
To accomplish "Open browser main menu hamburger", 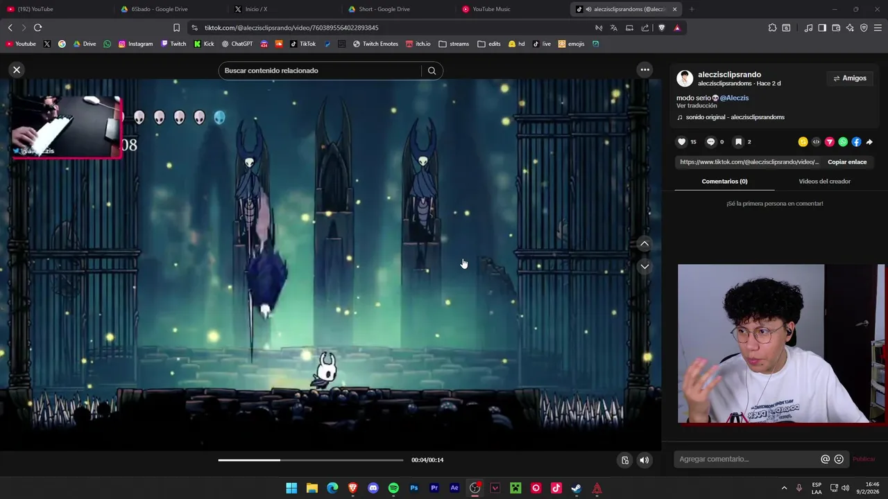I will pyautogui.click(x=878, y=28).
